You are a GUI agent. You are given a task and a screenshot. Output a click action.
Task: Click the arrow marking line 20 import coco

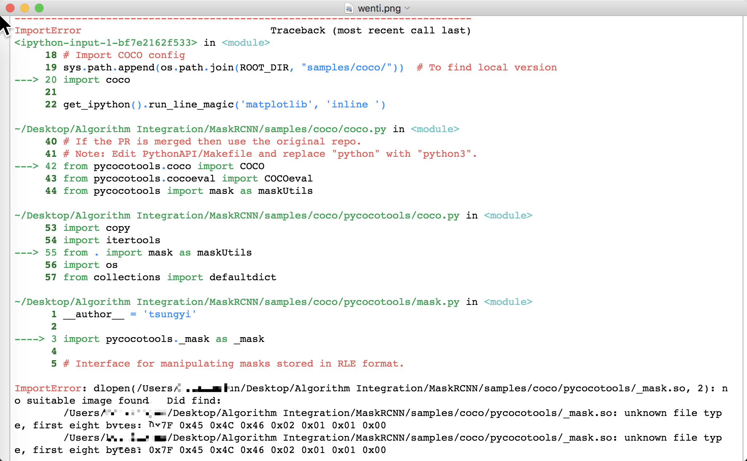click(26, 80)
